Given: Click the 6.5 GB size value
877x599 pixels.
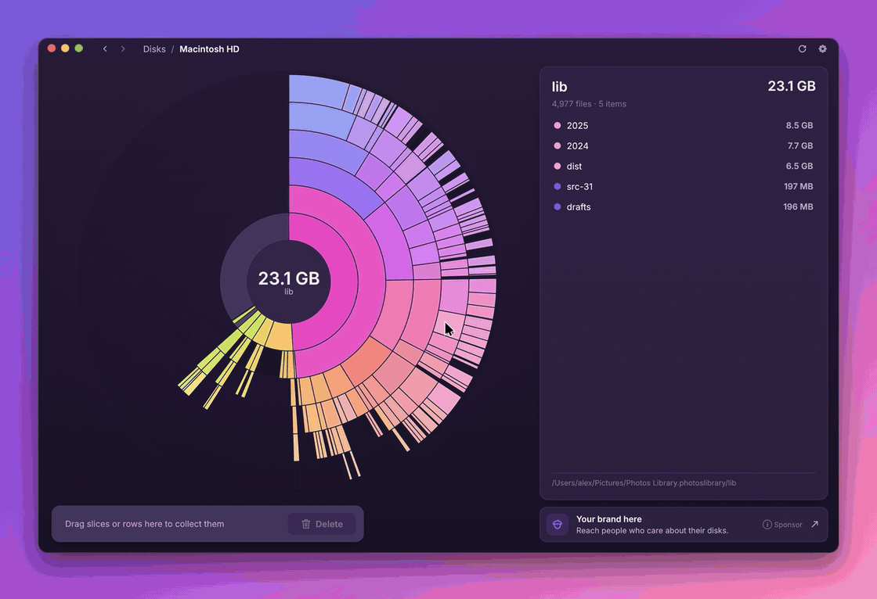Looking at the screenshot, I should click(799, 166).
